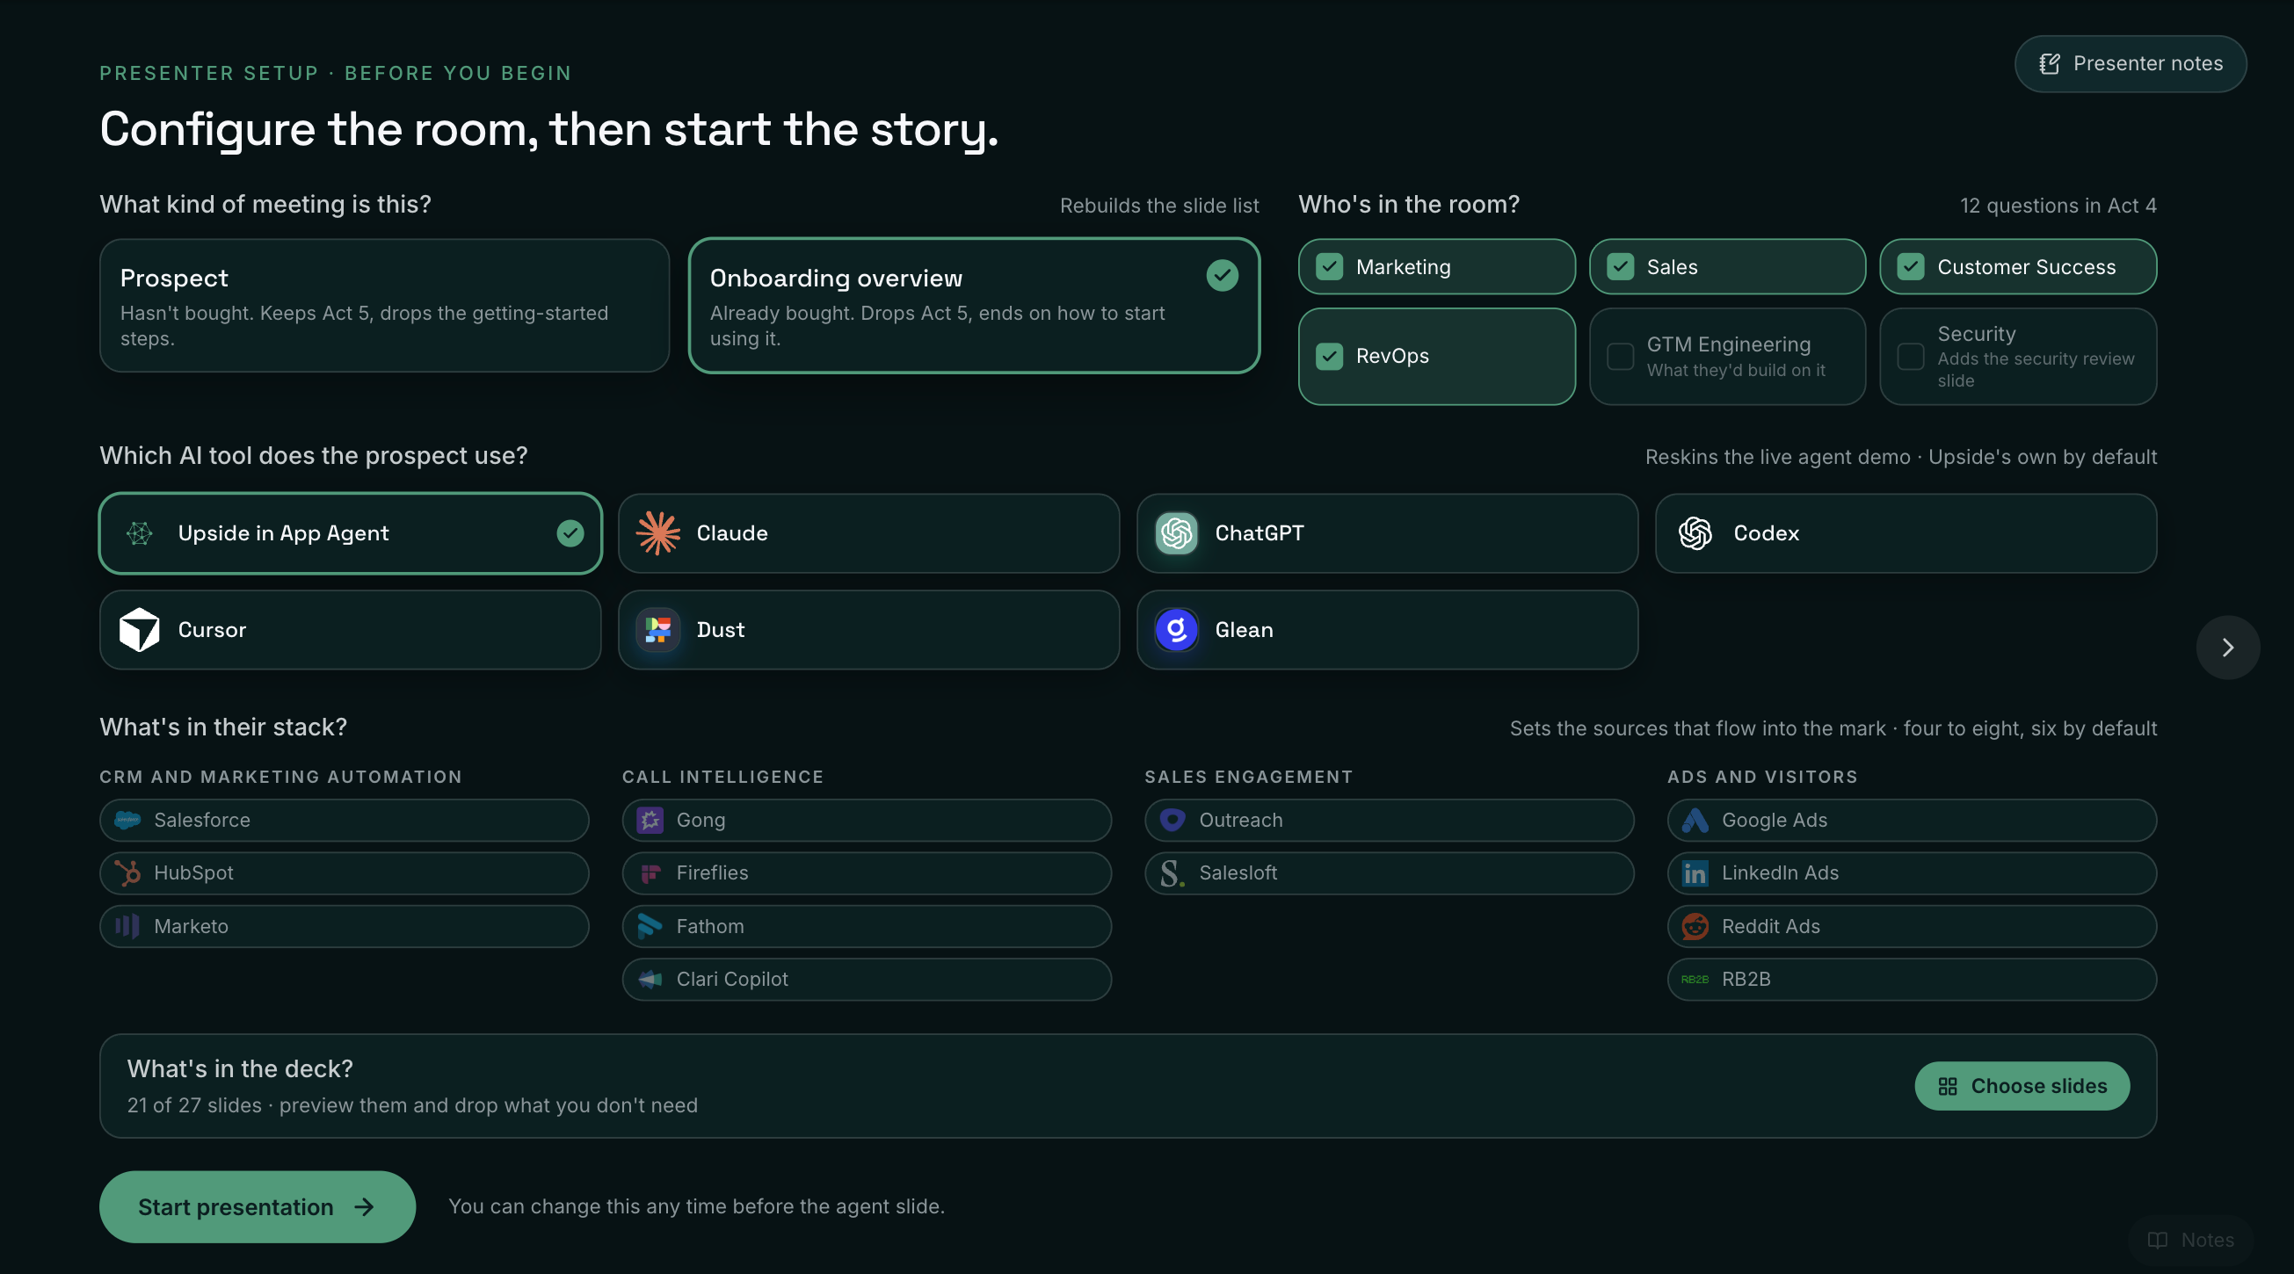Select the Onboarding overview card
Viewport: 2294px width, 1274px height.
pos(974,306)
